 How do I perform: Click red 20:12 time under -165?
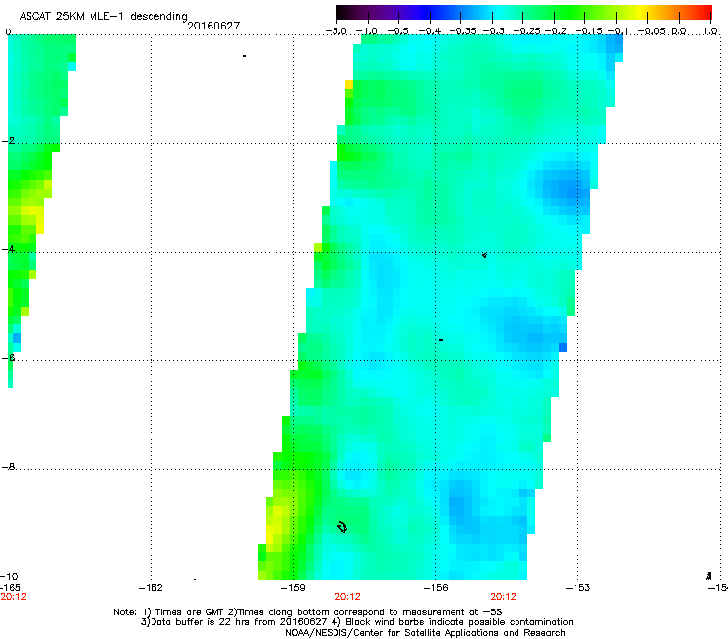[13, 597]
